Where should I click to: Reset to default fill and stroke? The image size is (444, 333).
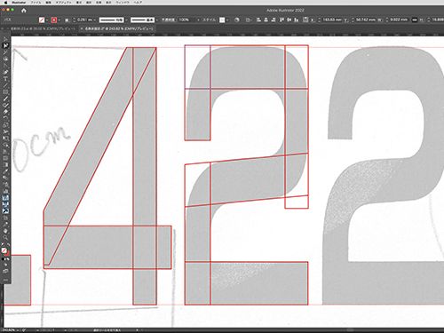(x=3, y=245)
